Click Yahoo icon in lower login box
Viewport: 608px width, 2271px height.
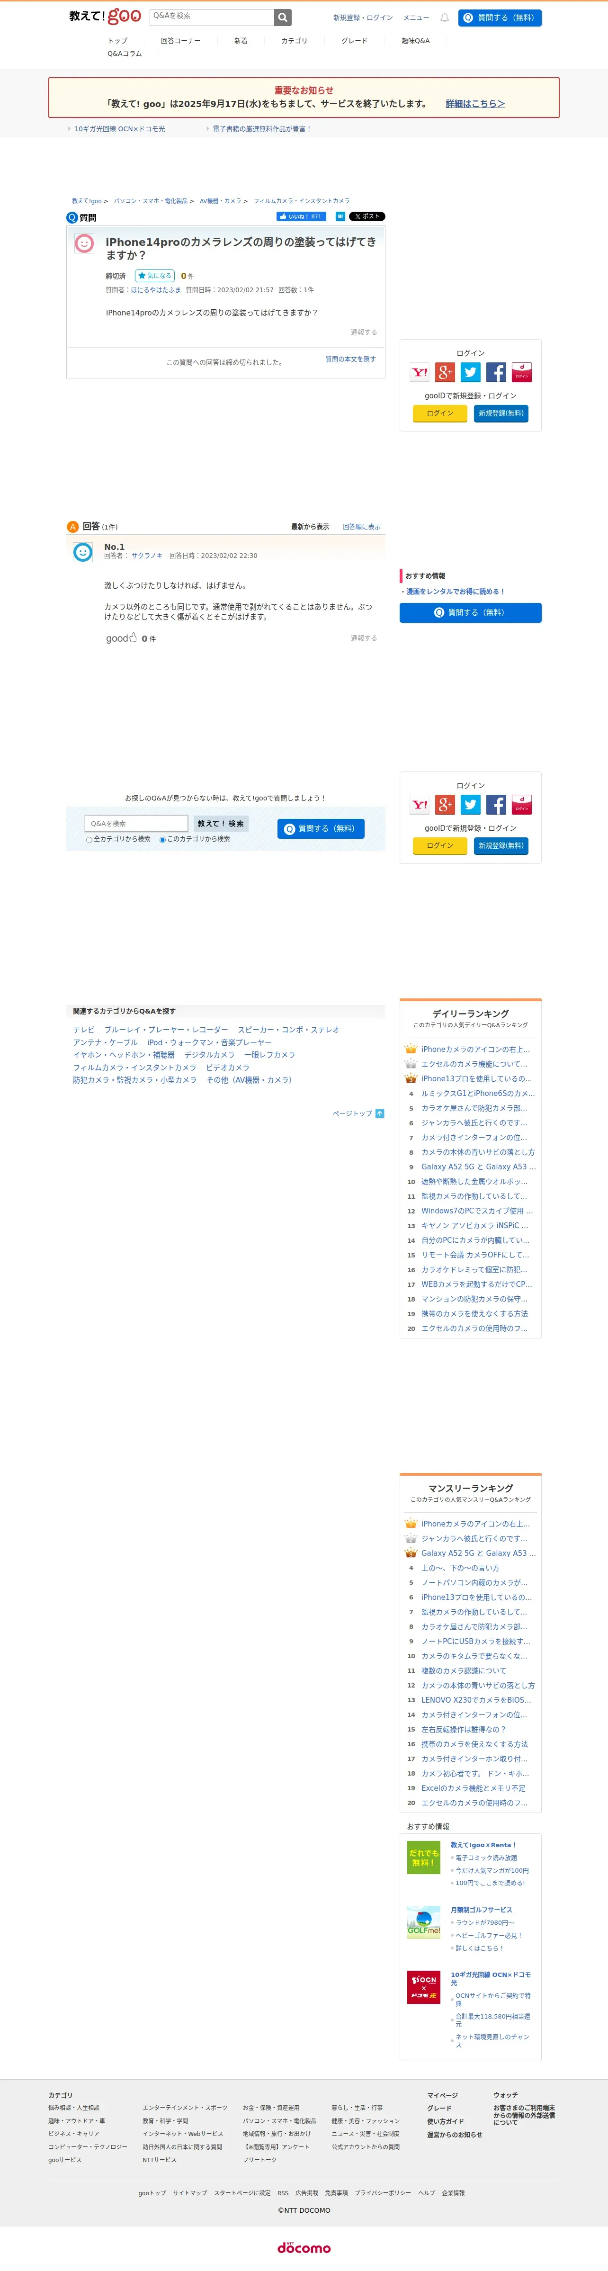[420, 805]
